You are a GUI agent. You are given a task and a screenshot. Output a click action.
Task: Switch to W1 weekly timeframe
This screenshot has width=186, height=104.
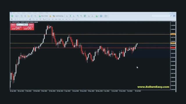[73, 19]
